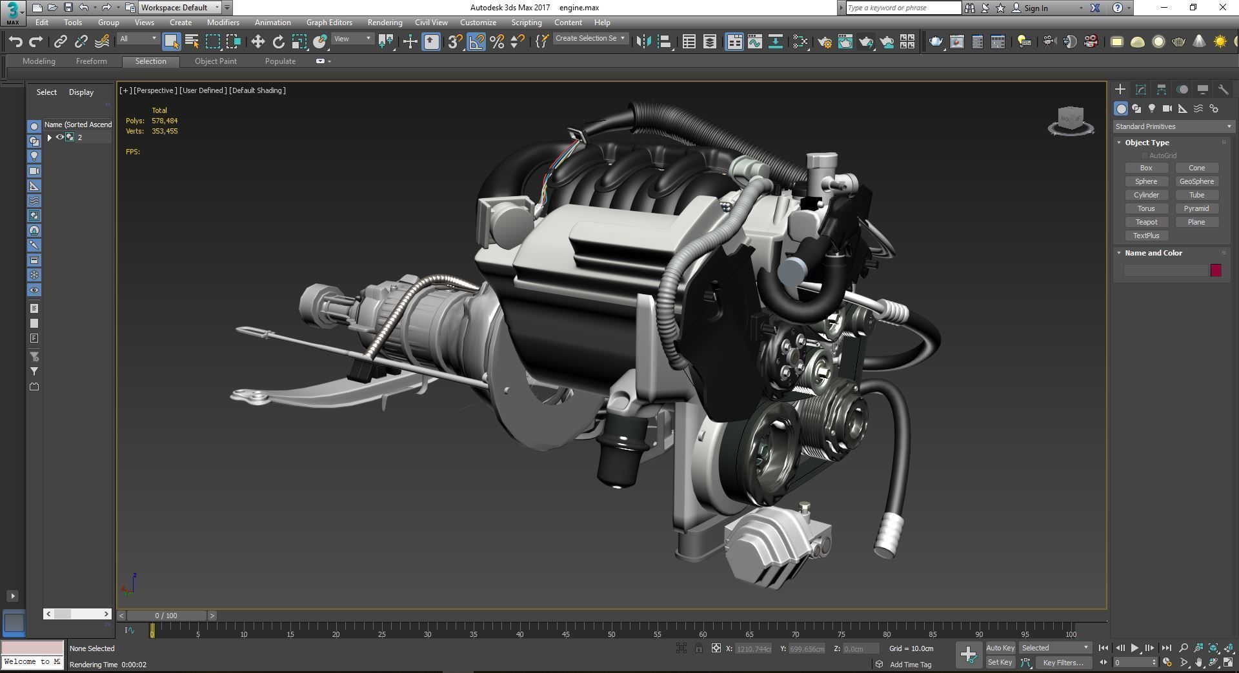The width and height of the screenshot is (1239, 673).
Task: Click the time slider 0 / 100 handle
Action: pos(166,616)
